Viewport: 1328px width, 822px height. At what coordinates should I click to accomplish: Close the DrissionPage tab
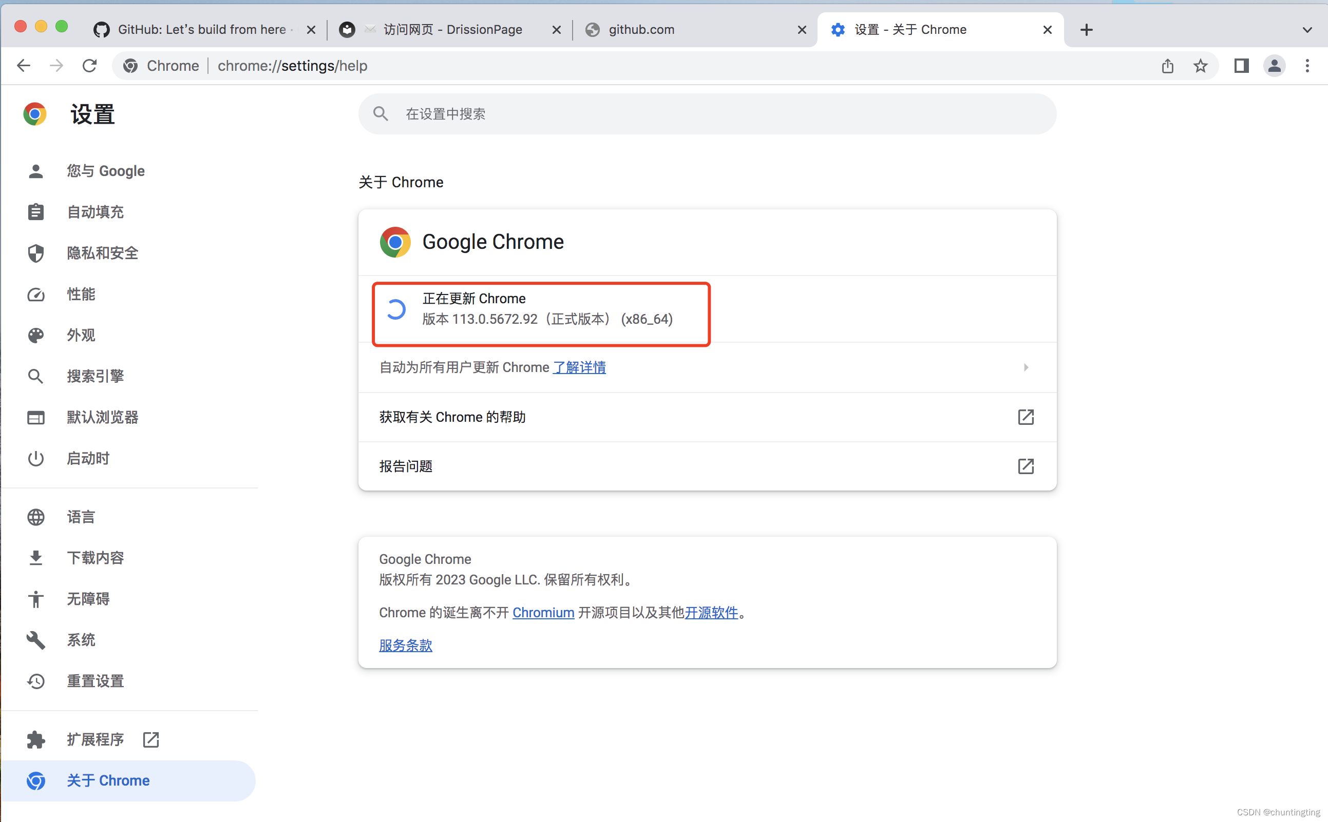[x=557, y=29]
